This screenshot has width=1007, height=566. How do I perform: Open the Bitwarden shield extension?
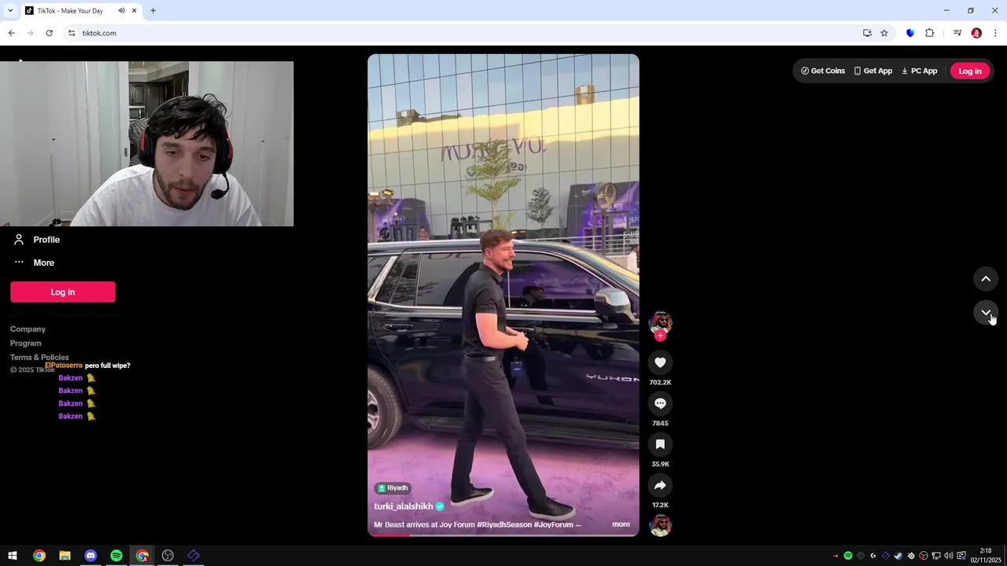coord(910,33)
